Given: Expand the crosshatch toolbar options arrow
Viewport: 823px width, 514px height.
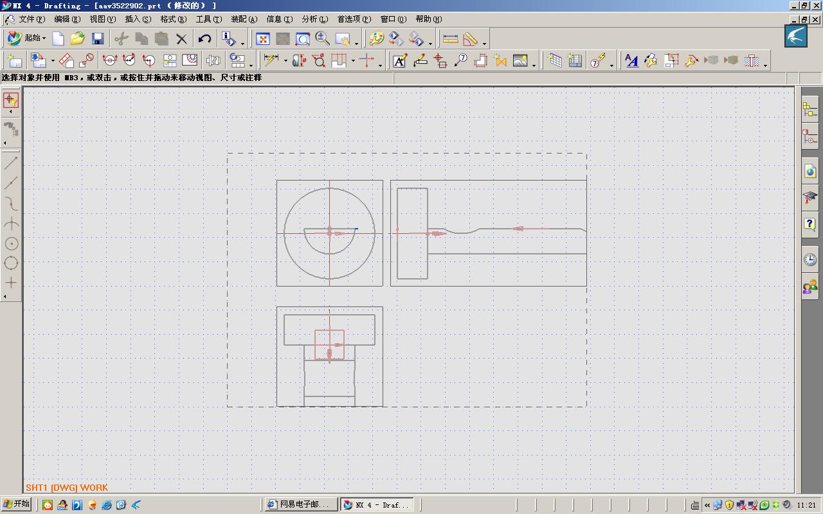Looking at the screenshot, I should (x=765, y=64).
